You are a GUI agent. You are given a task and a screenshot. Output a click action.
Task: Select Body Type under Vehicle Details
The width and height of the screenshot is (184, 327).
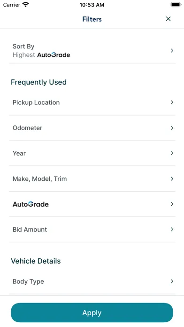92,281
